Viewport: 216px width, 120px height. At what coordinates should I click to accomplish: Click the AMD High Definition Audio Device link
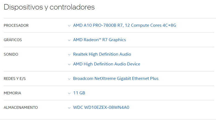(x=106, y=64)
